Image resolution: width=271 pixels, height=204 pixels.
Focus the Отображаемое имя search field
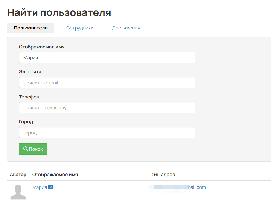click(x=107, y=57)
